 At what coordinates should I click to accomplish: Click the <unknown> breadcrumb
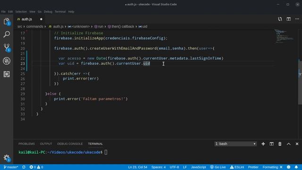pyautogui.click(x=79, y=26)
